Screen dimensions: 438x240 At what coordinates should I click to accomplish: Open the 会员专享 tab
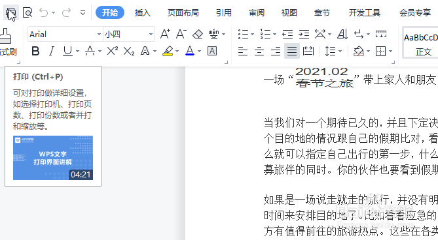pyautogui.click(x=415, y=13)
